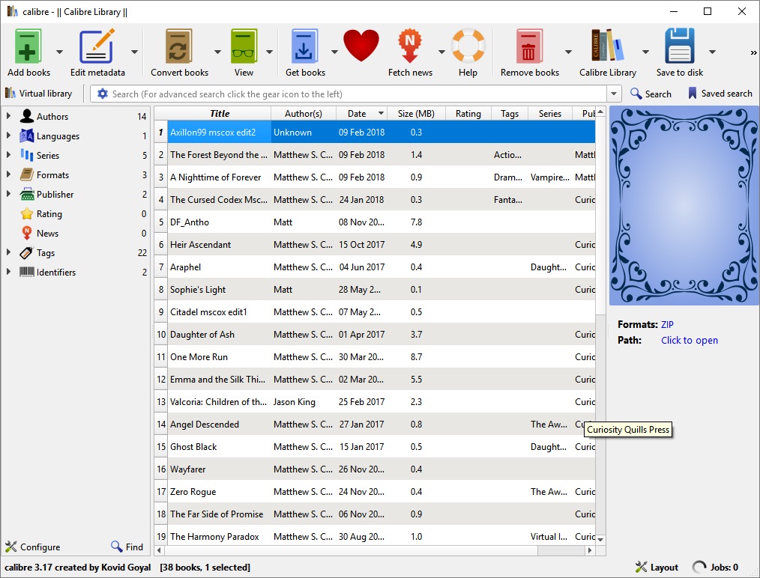The image size is (760, 578).
Task: Sort by the Rating column header
Action: coord(468,113)
